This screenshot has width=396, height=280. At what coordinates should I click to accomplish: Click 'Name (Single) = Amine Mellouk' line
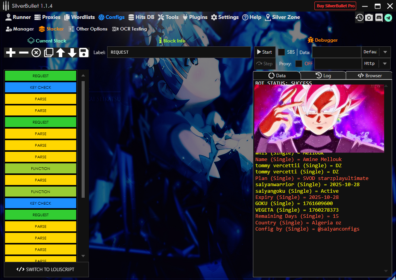click(299, 160)
